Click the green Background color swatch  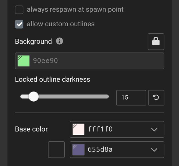[x=24, y=61]
